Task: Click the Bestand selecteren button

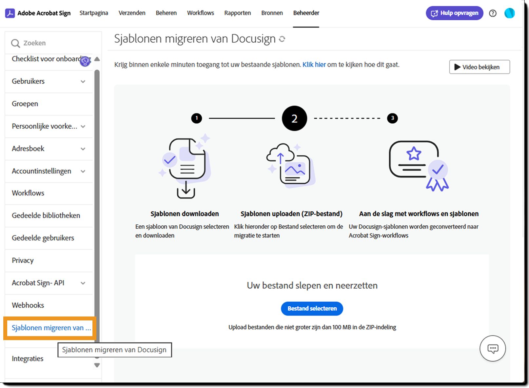Action: pos(312,309)
